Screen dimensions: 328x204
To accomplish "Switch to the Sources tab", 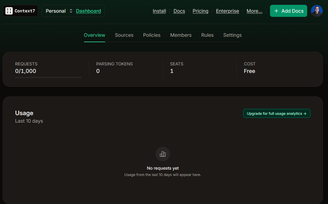I will (124, 35).
